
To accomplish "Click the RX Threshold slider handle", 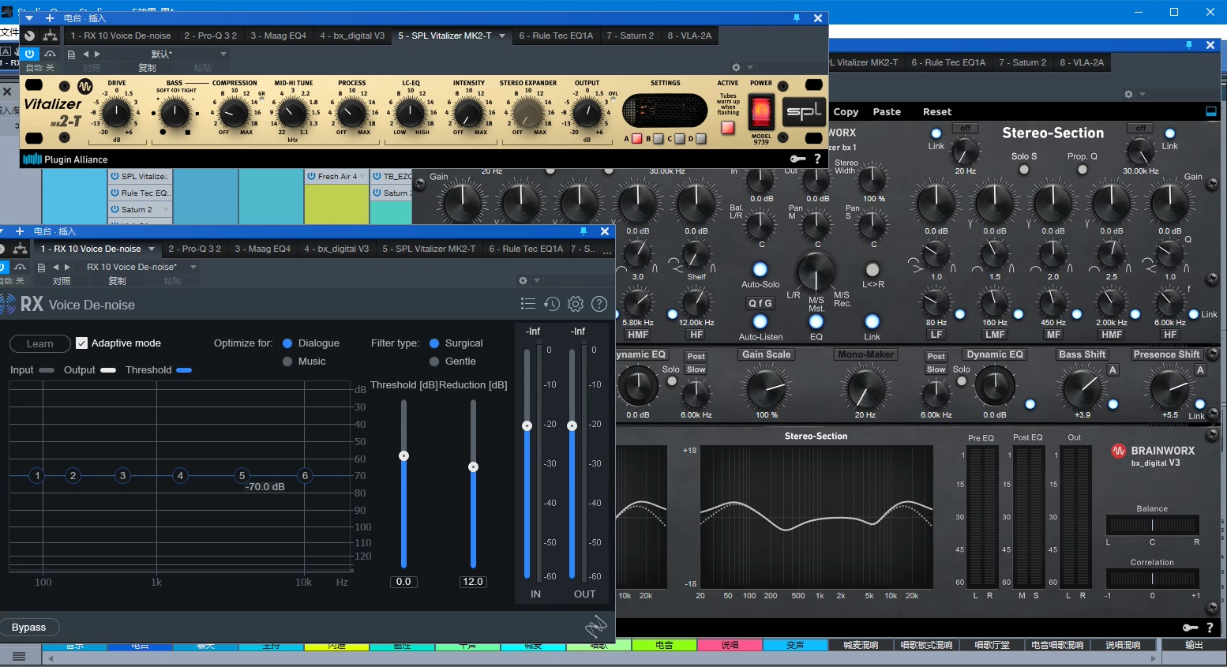I will [403, 455].
